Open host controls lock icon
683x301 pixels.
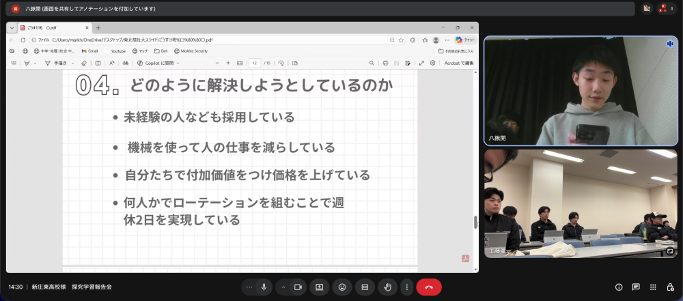670,287
